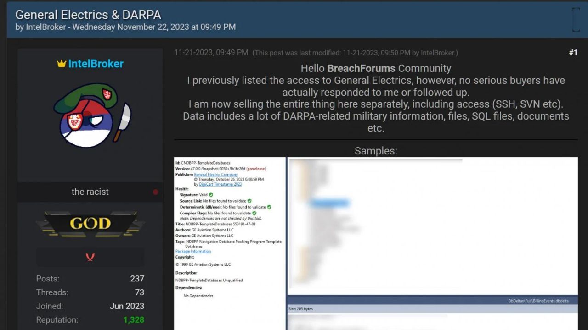Click the Title: NDBPP-TemplateDatabases 553191-47-01 line
Viewport: 588px width, 330px height.
tap(215, 224)
